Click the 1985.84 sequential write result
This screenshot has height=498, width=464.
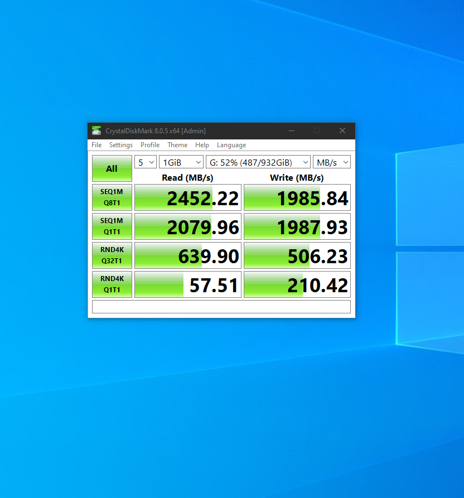click(x=297, y=197)
